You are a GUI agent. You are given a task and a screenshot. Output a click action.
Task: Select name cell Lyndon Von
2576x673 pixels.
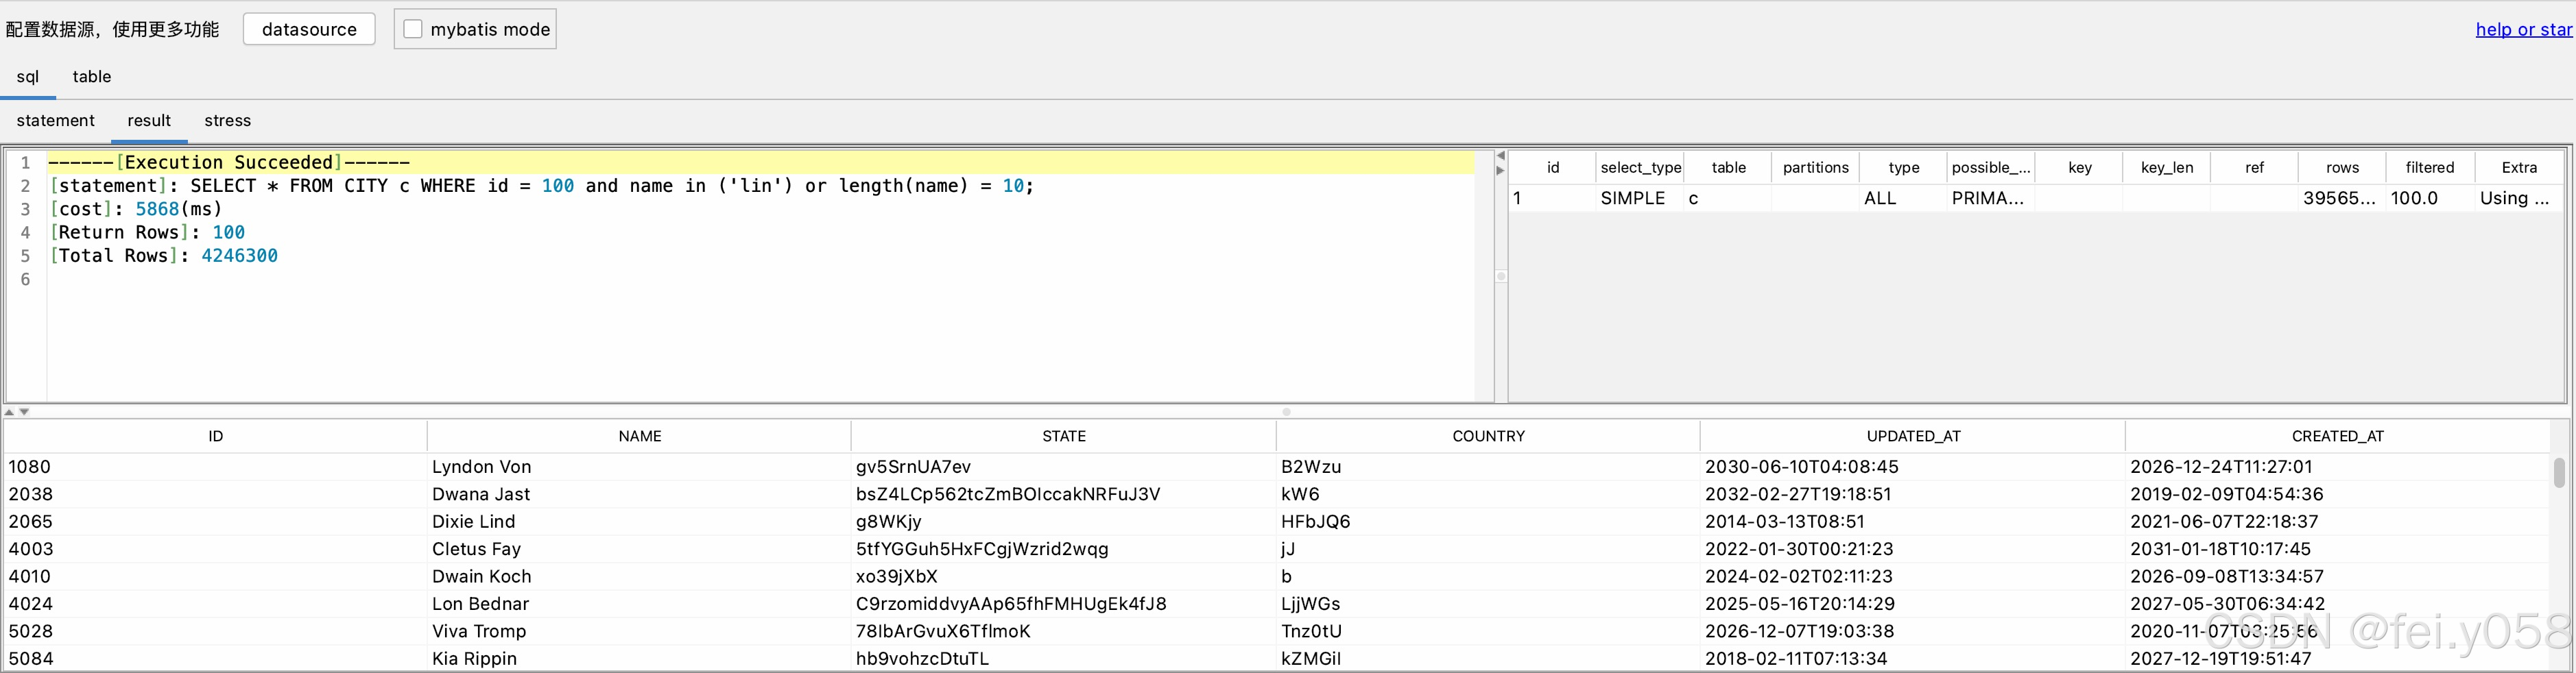click(x=640, y=467)
